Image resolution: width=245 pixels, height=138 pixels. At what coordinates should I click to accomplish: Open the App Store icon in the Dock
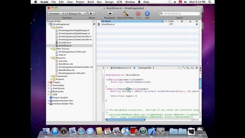(55, 131)
